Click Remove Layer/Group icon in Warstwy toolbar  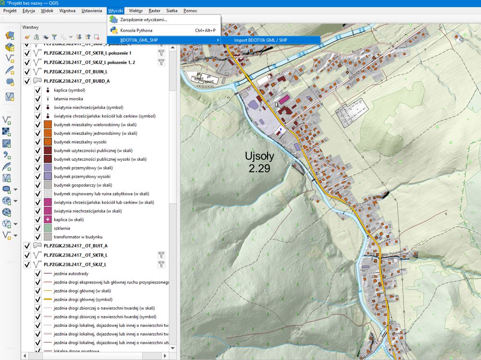tap(97, 37)
